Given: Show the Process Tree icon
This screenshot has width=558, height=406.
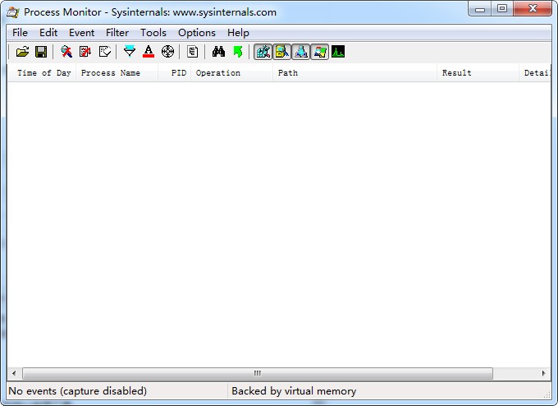Looking at the screenshot, I should (193, 52).
